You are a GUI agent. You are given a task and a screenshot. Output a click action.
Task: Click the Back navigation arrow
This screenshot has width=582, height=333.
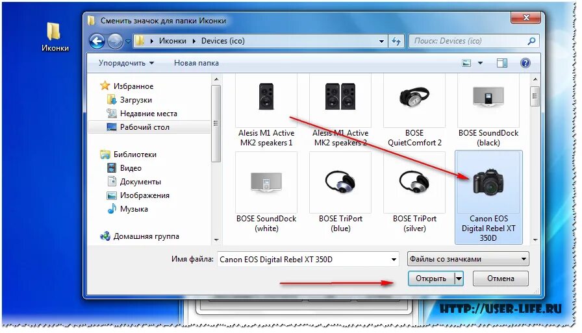click(x=97, y=41)
